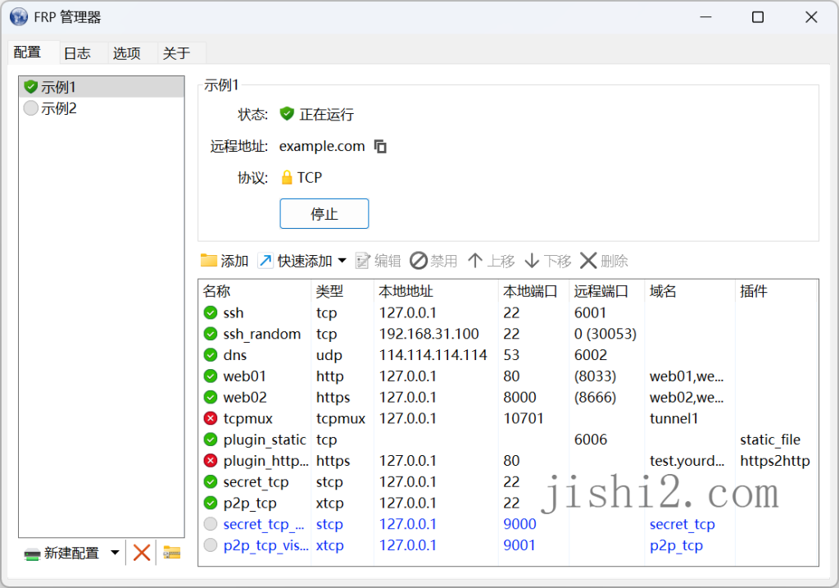The height and width of the screenshot is (588, 839).
Task: Delete config with the red X icon
Action: [141, 553]
